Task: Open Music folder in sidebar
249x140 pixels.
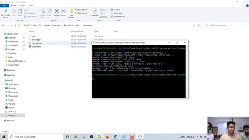Action: click(11, 100)
